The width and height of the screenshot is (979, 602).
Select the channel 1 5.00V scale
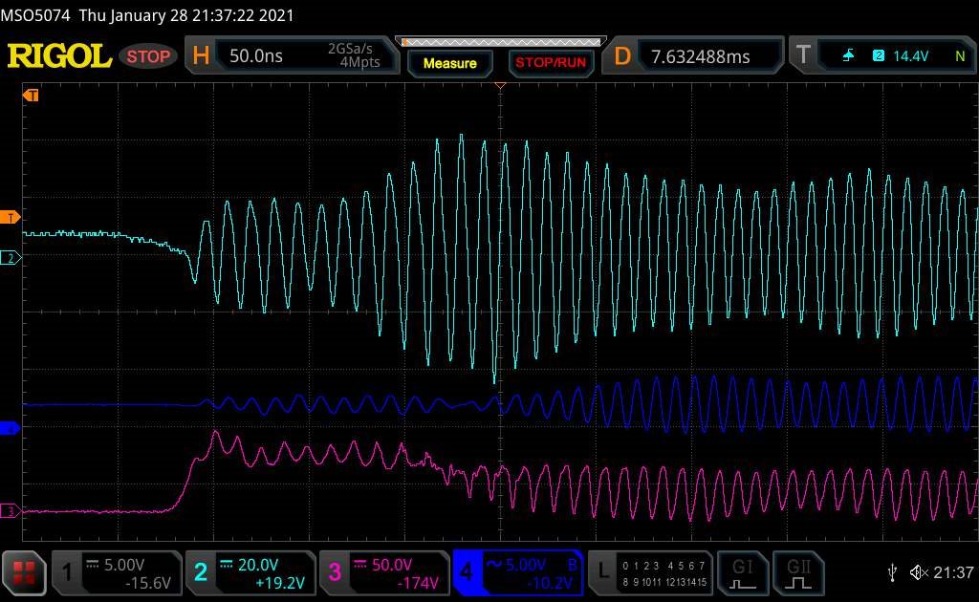coord(124,565)
